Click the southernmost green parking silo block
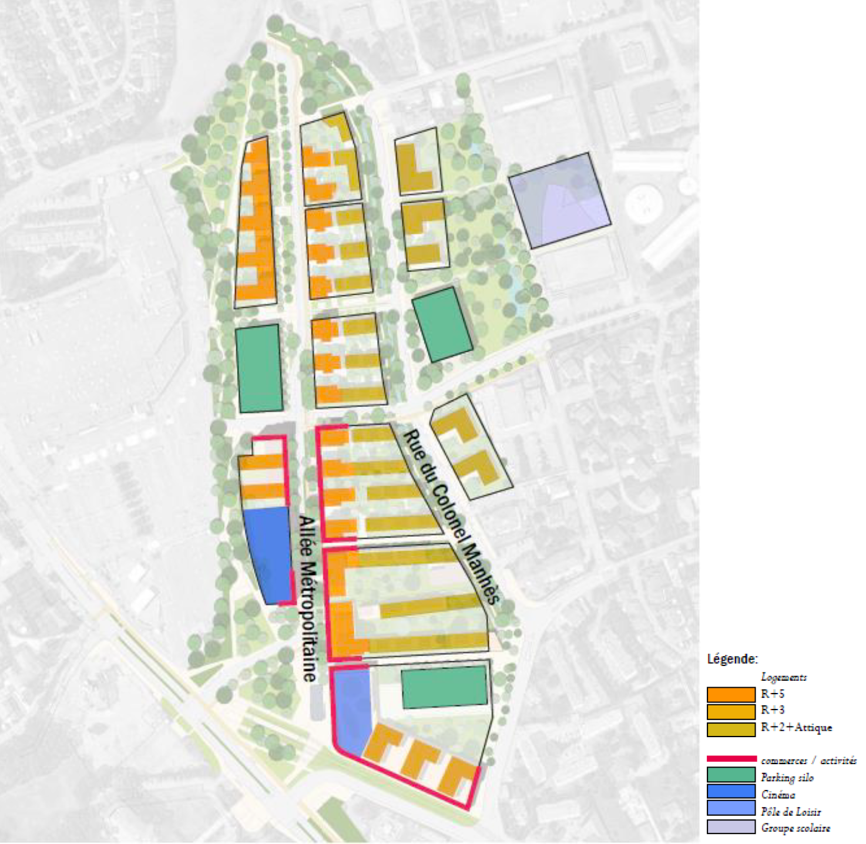 coord(445,687)
